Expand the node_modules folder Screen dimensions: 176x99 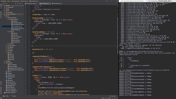(x=4, y=14)
